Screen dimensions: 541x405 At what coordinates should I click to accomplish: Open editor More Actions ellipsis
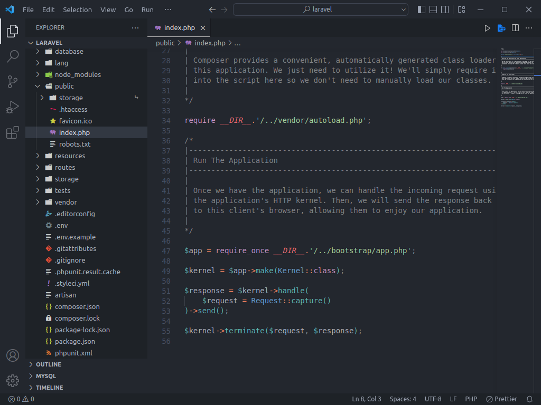[528, 28]
